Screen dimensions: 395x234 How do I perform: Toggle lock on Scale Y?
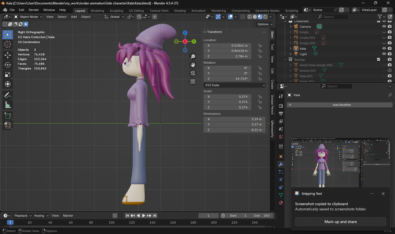[259, 102]
